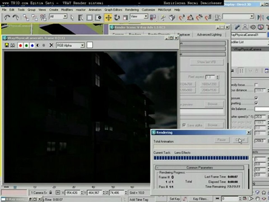Toggle the blue channel in frame window
This screenshot has height=202, width=269.
[x=32, y=45]
